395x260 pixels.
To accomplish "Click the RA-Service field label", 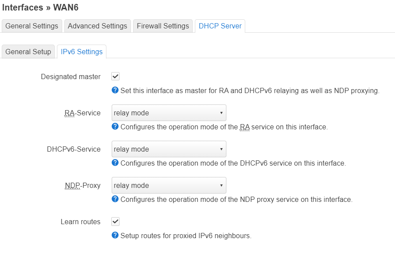I will (82, 113).
